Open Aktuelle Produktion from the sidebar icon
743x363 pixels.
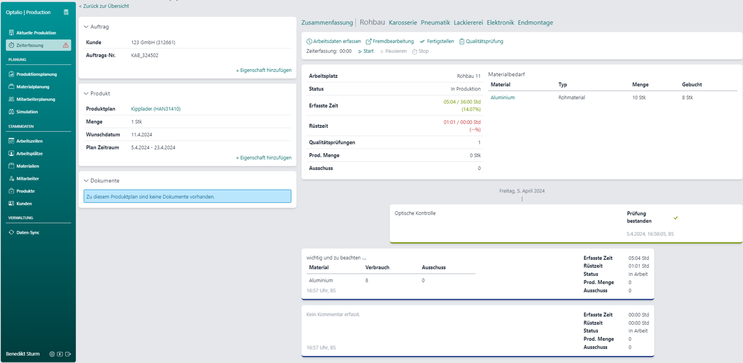[x=12, y=33]
